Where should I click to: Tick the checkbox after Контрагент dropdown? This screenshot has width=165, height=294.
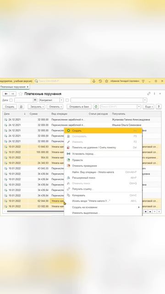pos(67,100)
